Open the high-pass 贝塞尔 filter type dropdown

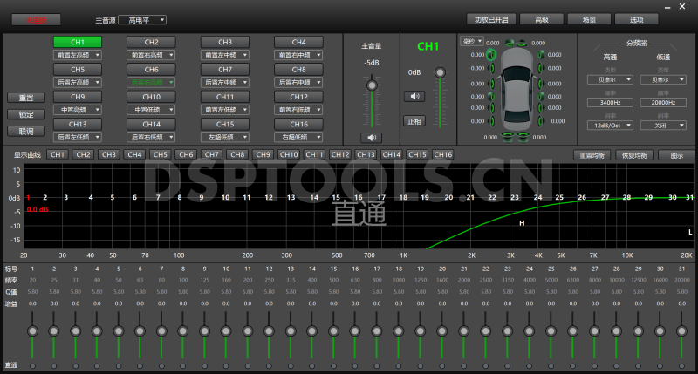point(610,79)
